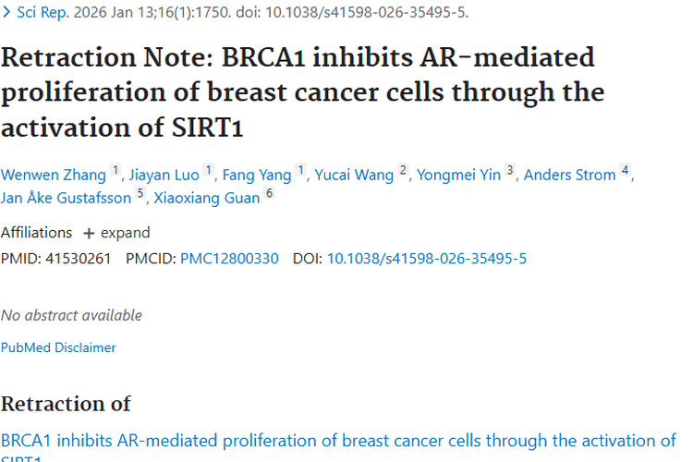
Task: Click affiliation superscript 2 after Yucai Wang
Action: (403, 171)
